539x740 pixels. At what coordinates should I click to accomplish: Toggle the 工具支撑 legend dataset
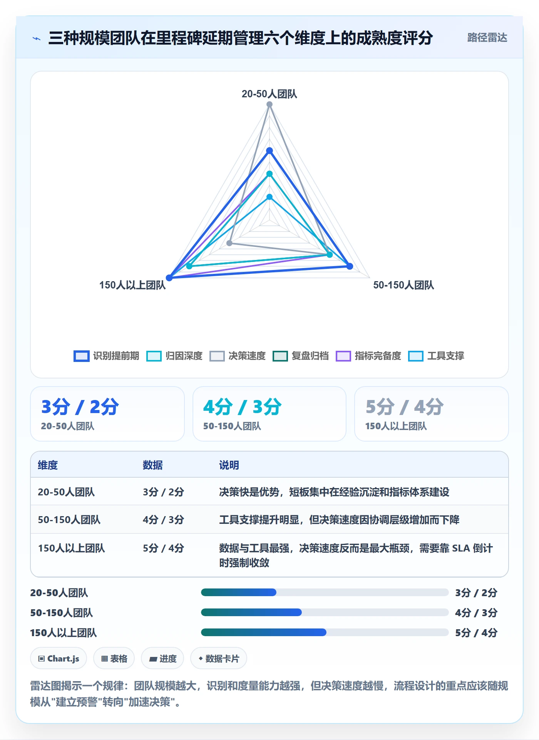436,356
